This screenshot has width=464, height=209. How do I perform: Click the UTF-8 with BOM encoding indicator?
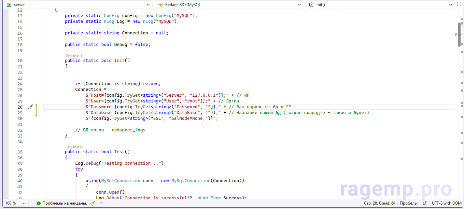tap(447, 203)
